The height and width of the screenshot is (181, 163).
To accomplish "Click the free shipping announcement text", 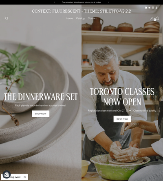I will 81,2.
